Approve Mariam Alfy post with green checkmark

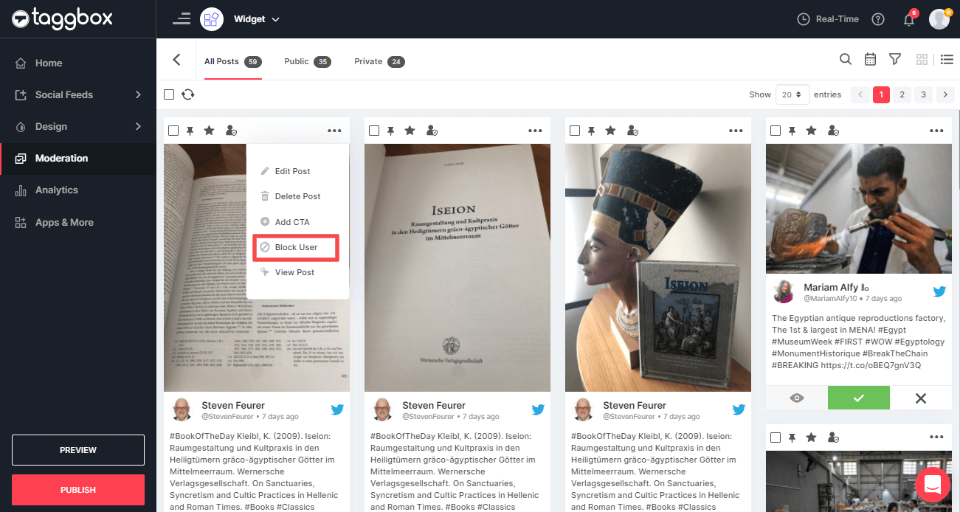[x=858, y=398]
